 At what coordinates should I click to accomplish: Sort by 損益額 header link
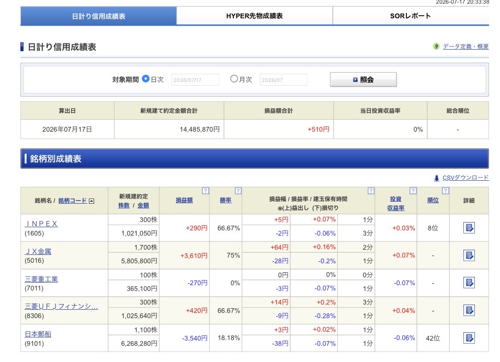(184, 200)
